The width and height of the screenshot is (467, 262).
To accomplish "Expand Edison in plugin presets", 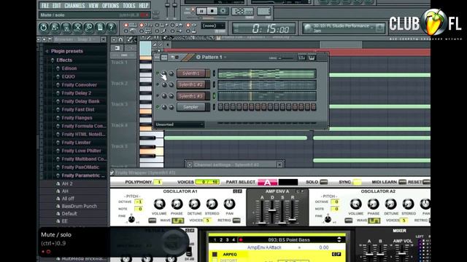I will tap(58, 68).
